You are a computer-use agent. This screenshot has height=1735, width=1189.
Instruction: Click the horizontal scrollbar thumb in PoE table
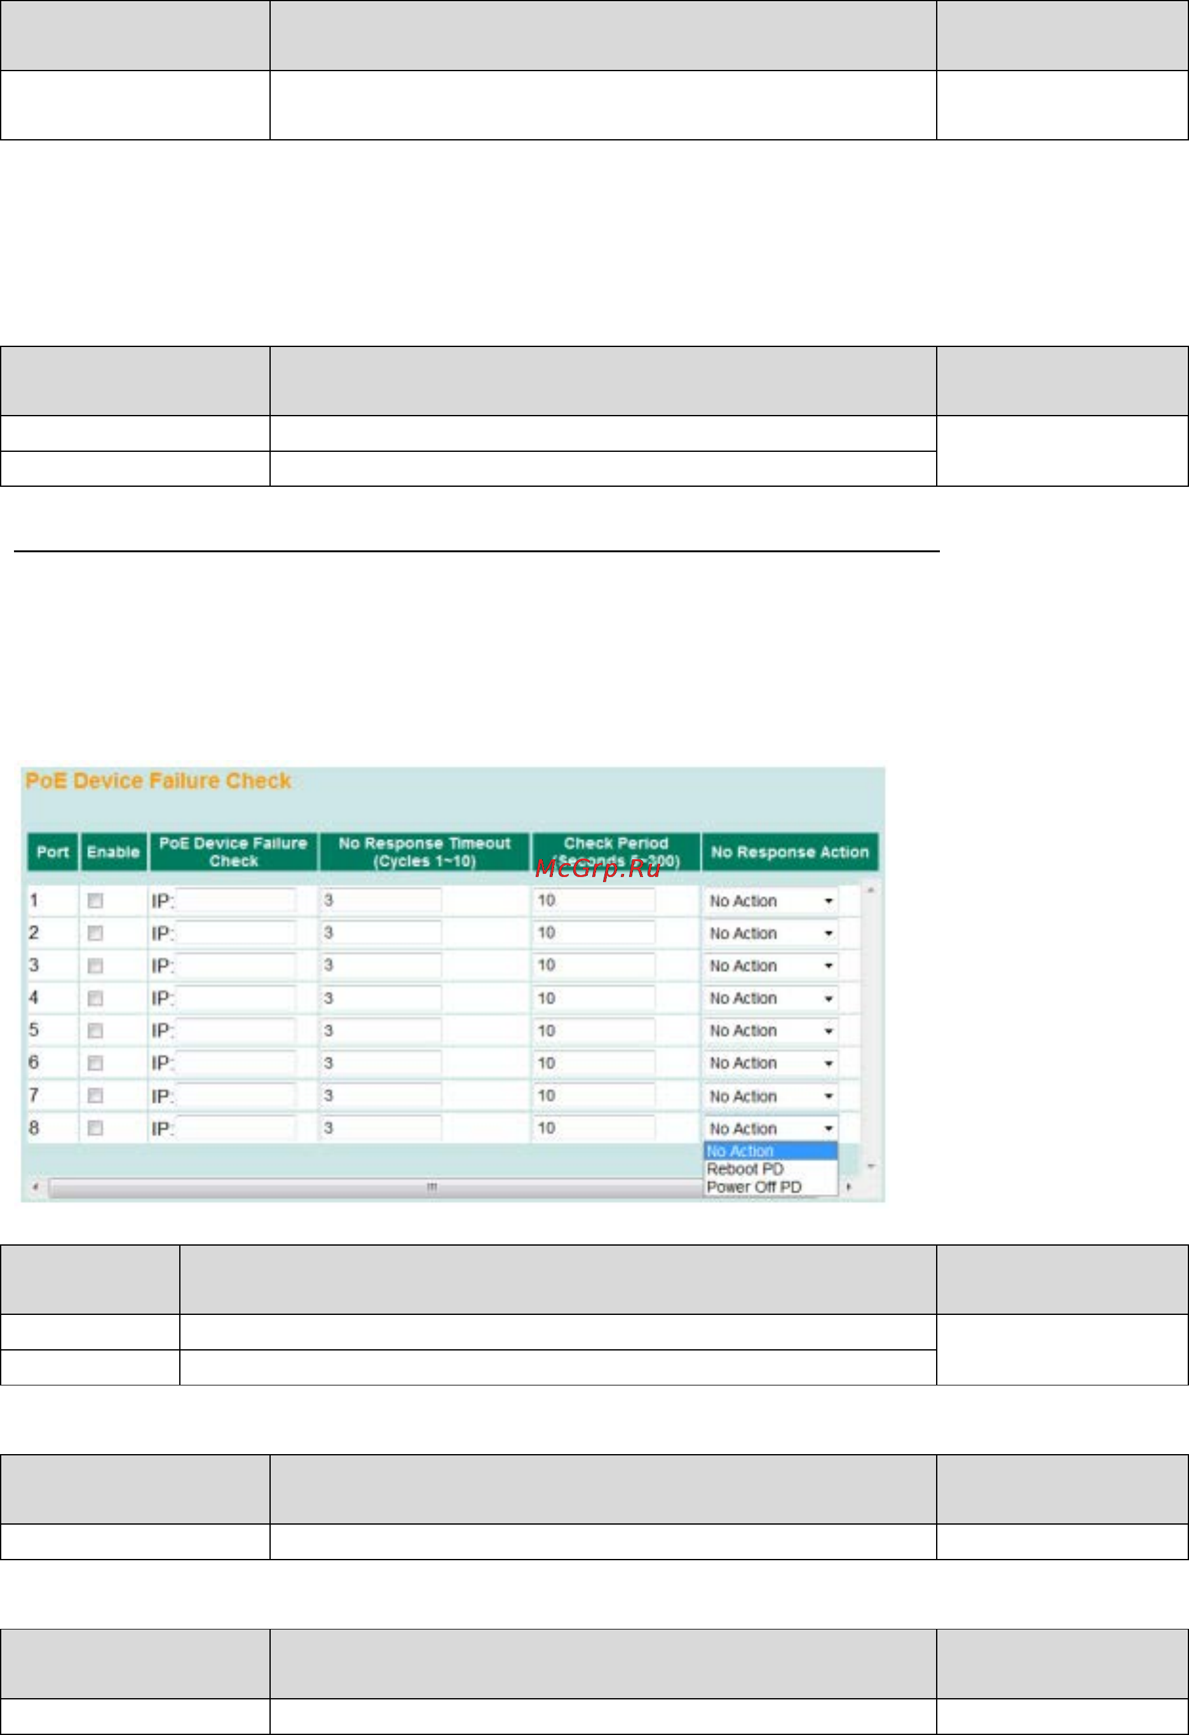pos(431,1187)
